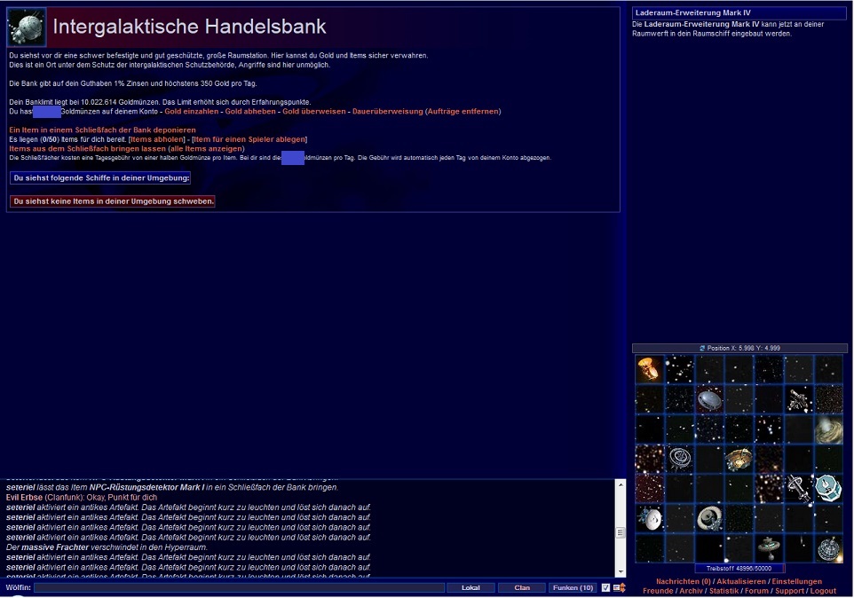Select the hexagonal teal station on the map
The height and width of the screenshot is (598, 854).
tap(828, 487)
